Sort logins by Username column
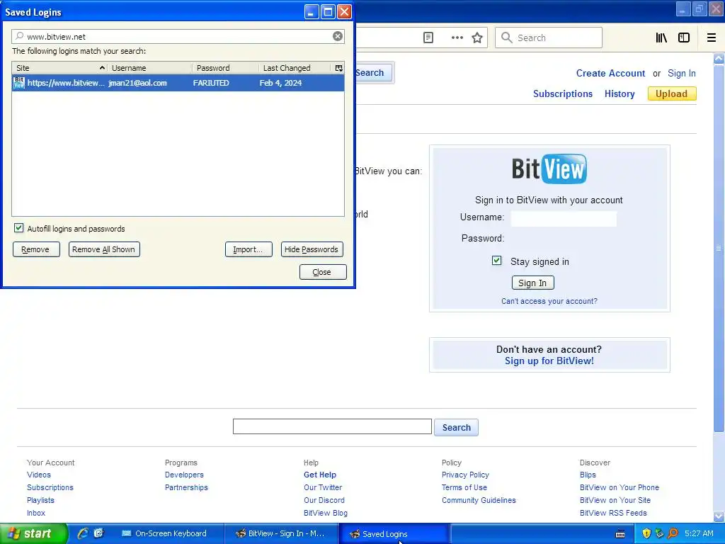Viewport: 725px width, 544px height. (x=150, y=68)
